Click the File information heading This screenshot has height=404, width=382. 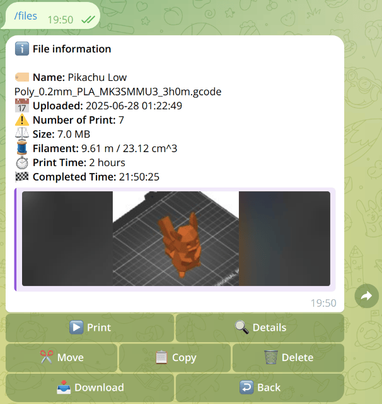coord(72,49)
